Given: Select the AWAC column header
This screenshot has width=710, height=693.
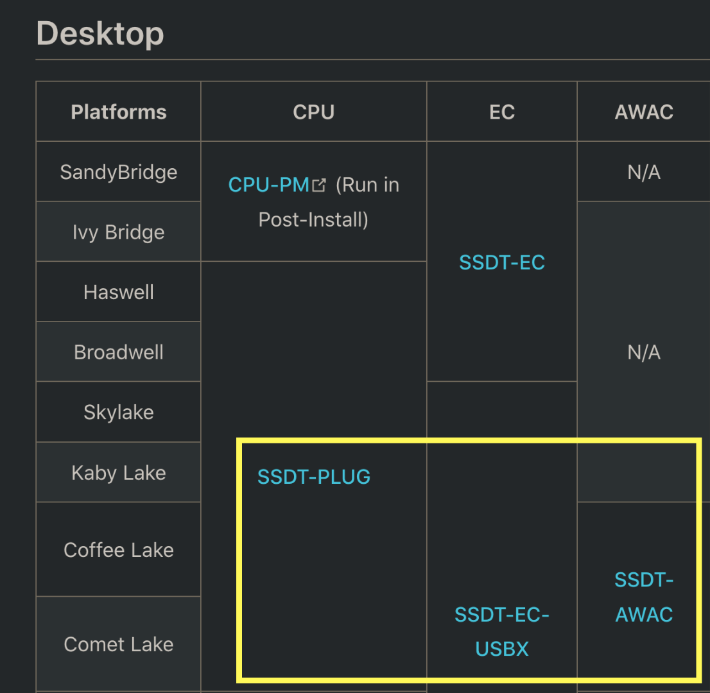Looking at the screenshot, I should click(x=644, y=112).
